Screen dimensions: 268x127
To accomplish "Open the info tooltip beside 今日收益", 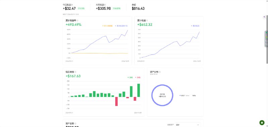I will (x=72, y=5).
